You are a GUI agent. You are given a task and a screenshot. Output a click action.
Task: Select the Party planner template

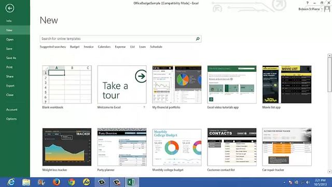pyautogui.click(x=122, y=147)
